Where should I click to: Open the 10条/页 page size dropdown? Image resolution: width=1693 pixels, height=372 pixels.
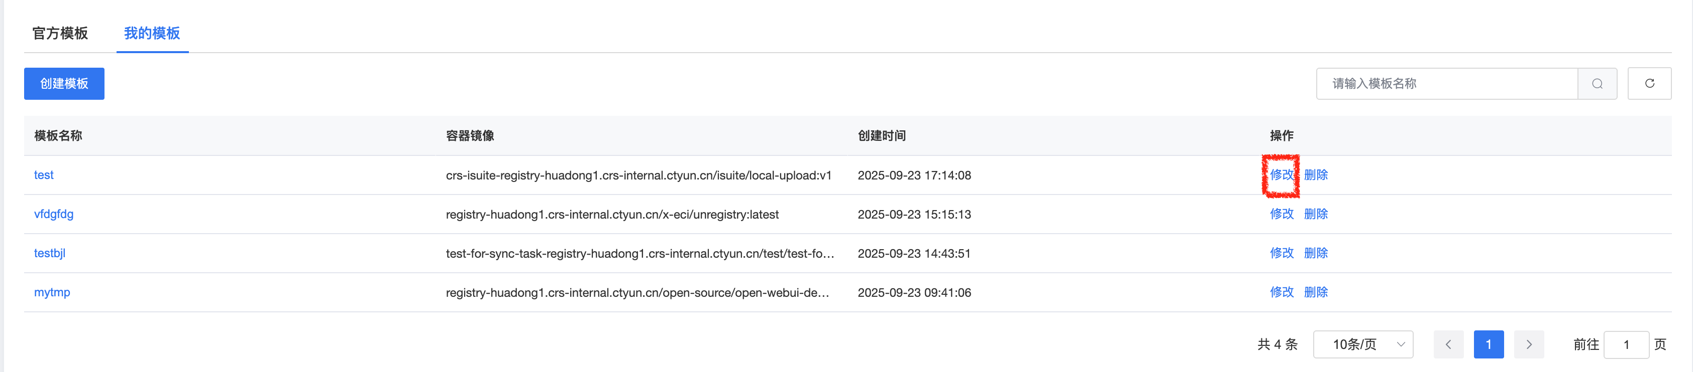pyautogui.click(x=1362, y=344)
